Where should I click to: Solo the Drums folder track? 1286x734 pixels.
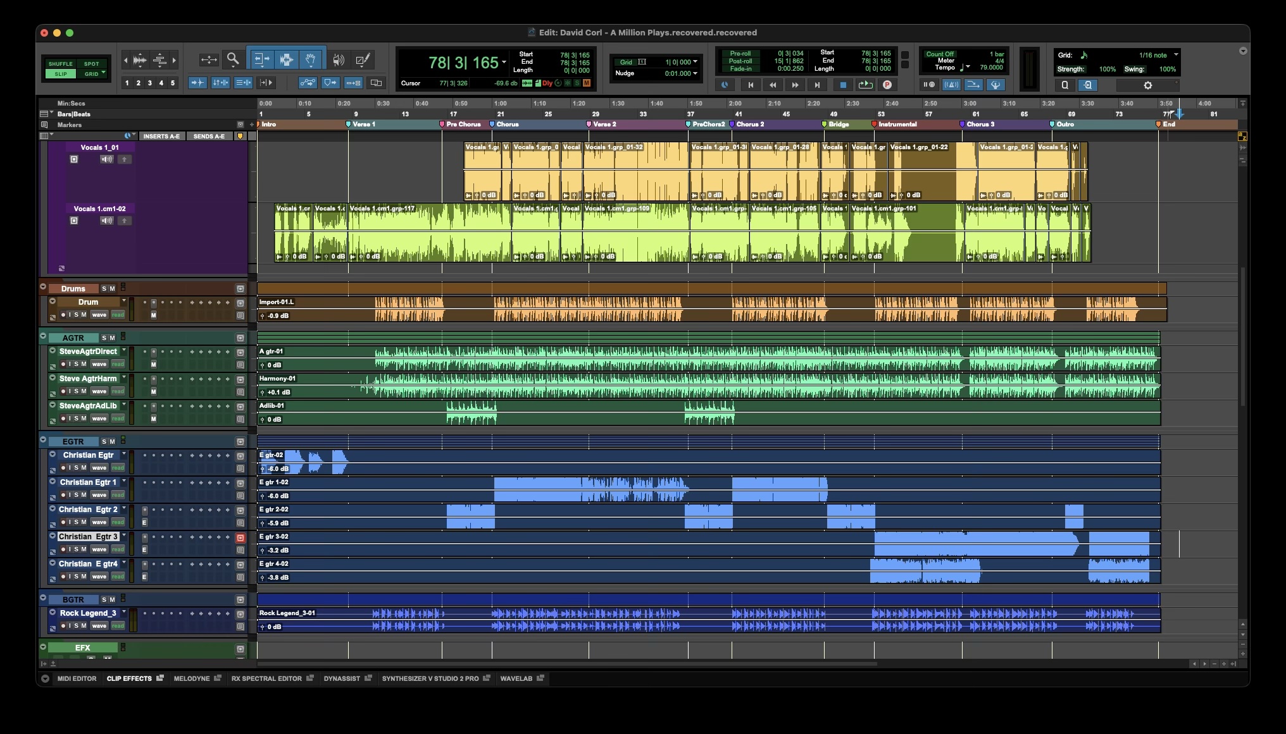click(x=104, y=288)
